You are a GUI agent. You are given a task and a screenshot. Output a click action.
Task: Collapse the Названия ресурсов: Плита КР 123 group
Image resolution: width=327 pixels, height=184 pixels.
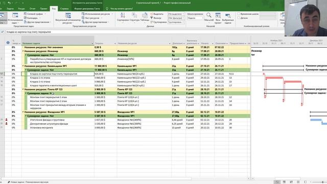pyautogui.click(x=23, y=89)
